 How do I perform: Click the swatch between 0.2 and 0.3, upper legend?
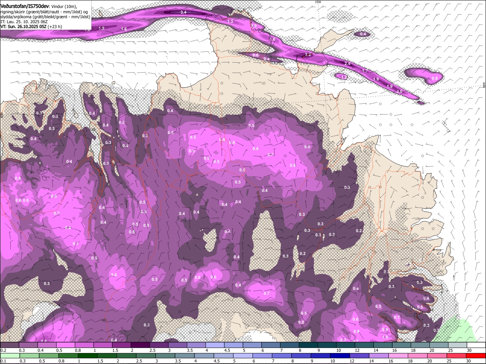pos(9,345)
